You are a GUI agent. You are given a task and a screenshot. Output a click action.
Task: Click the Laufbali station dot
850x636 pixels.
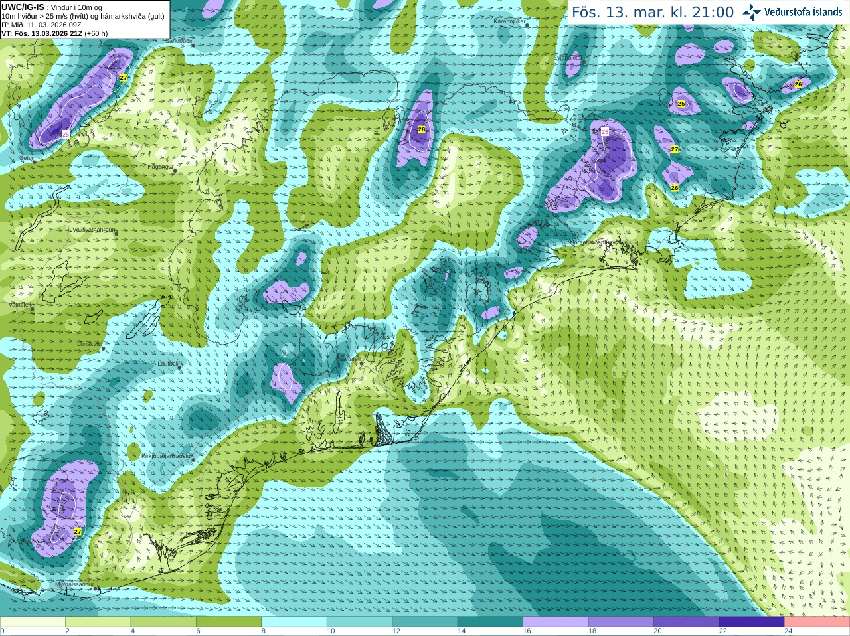pyautogui.click(x=179, y=367)
